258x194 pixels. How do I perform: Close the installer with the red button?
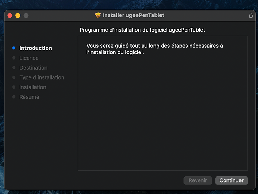[x=10, y=15]
